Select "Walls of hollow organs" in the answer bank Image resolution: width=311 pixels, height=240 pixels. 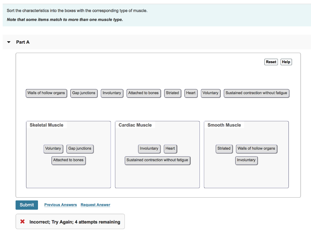[46, 93]
